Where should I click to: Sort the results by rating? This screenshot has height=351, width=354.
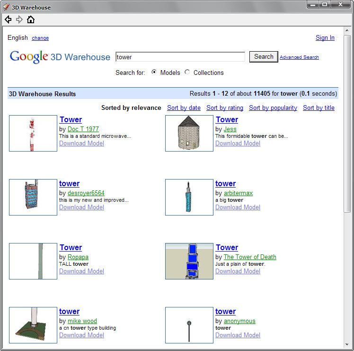pos(225,108)
